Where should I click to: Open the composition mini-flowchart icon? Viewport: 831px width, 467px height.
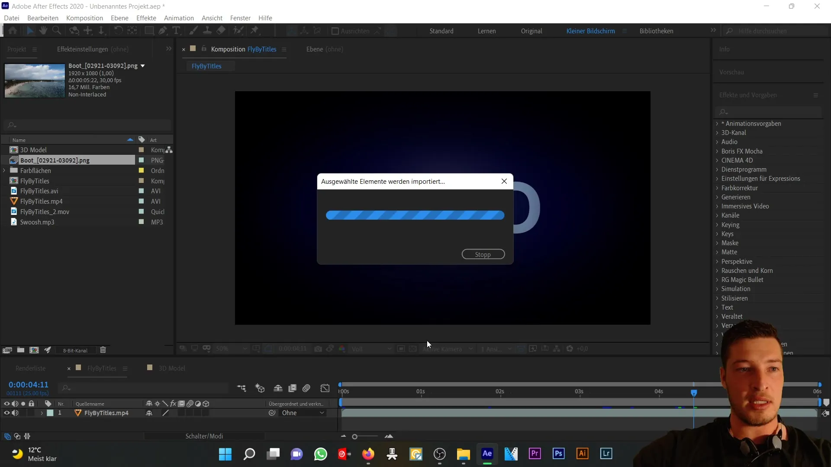(242, 388)
